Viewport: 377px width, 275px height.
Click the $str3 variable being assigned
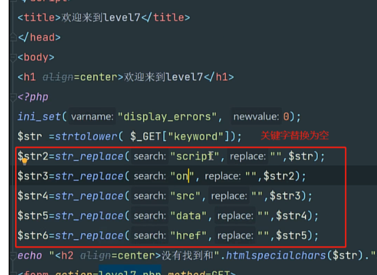pyautogui.click(x=33, y=176)
